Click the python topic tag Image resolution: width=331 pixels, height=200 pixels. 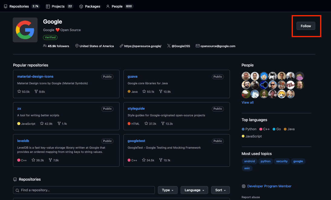265,161
